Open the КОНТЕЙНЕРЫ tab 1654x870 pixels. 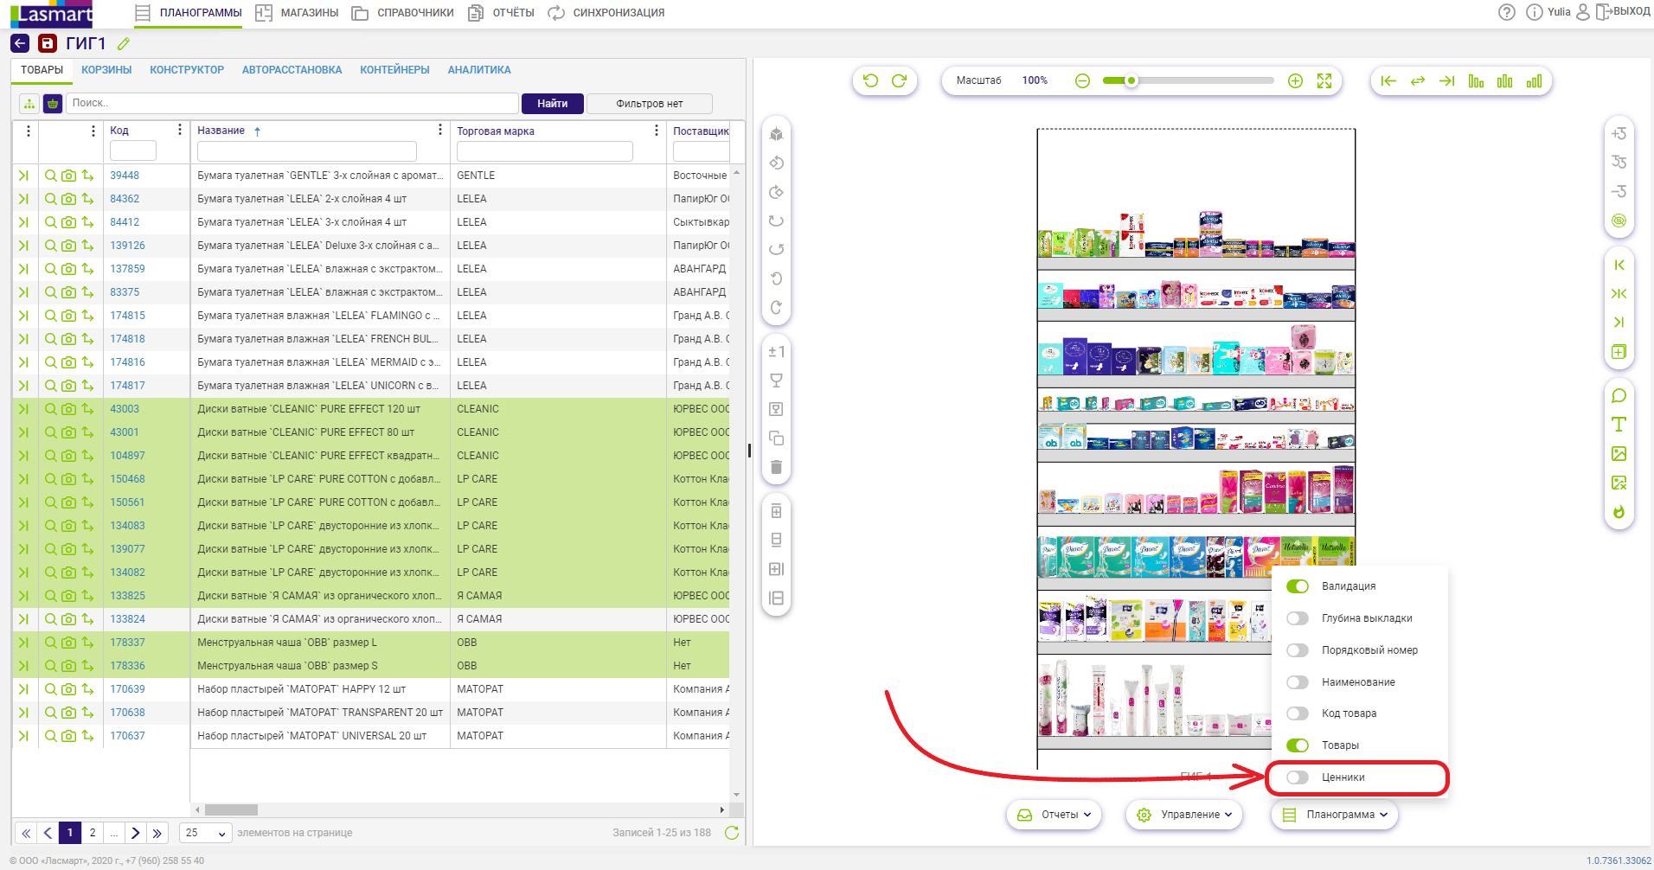[394, 70]
